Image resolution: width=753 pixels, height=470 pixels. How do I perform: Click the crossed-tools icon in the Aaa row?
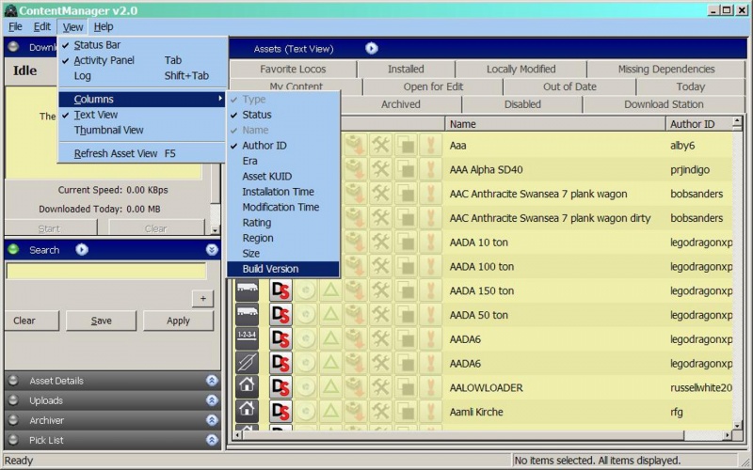(x=381, y=146)
